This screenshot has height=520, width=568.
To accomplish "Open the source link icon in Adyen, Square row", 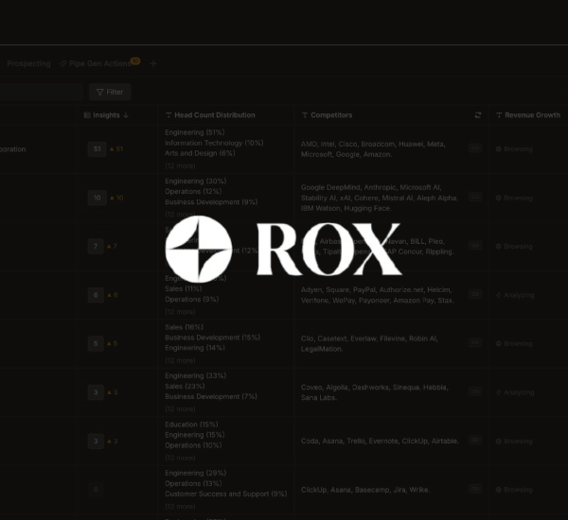I will (x=475, y=294).
